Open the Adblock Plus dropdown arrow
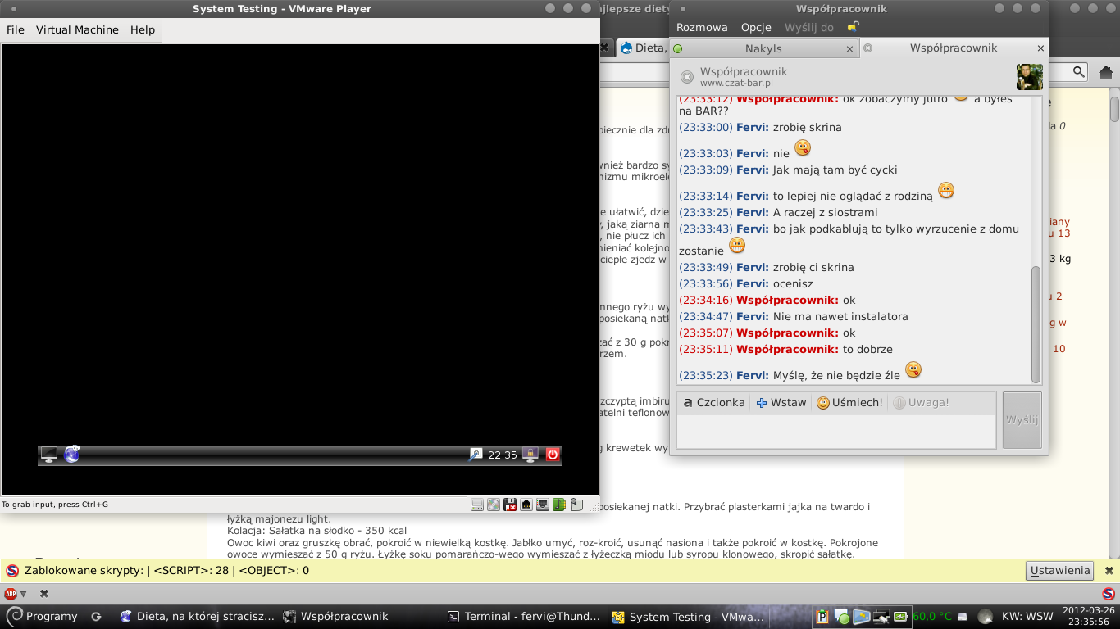1120x629 pixels. pyautogui.click(x=23, y=594)
